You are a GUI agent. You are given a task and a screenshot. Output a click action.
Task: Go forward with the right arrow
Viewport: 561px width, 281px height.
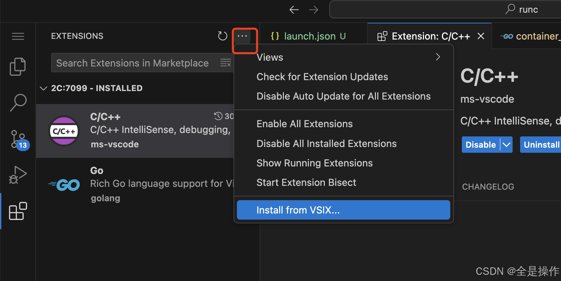point(314,10)
